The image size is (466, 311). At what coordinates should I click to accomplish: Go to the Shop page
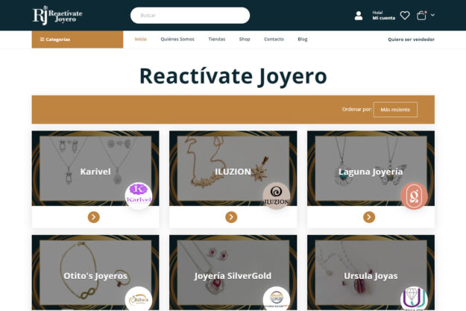[245, 39]
